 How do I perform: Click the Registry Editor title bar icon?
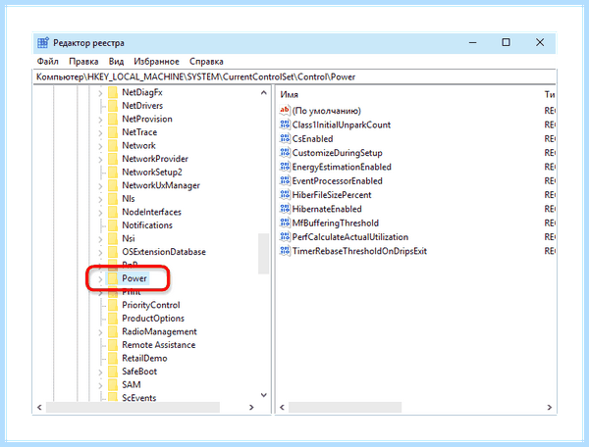pyautogui.click(x=42, y=43)
